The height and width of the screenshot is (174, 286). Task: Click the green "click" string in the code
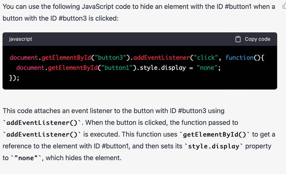pos(206,58)
